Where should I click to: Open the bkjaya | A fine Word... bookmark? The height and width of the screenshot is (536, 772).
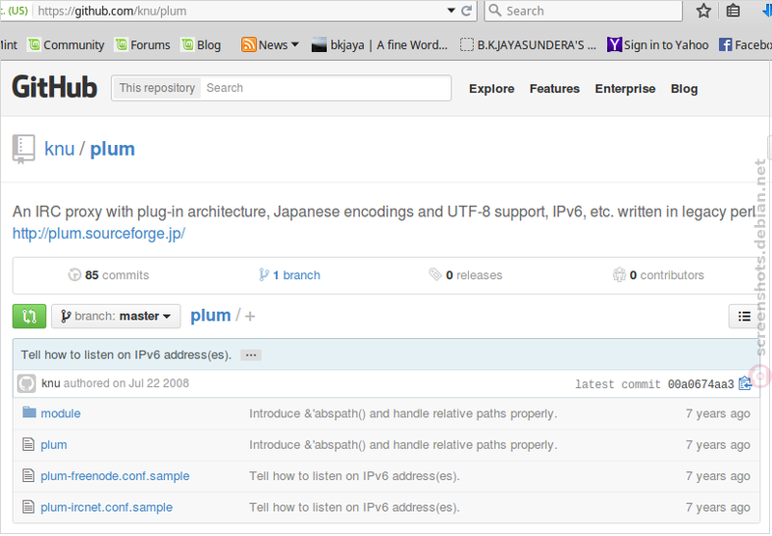[379, 44]
